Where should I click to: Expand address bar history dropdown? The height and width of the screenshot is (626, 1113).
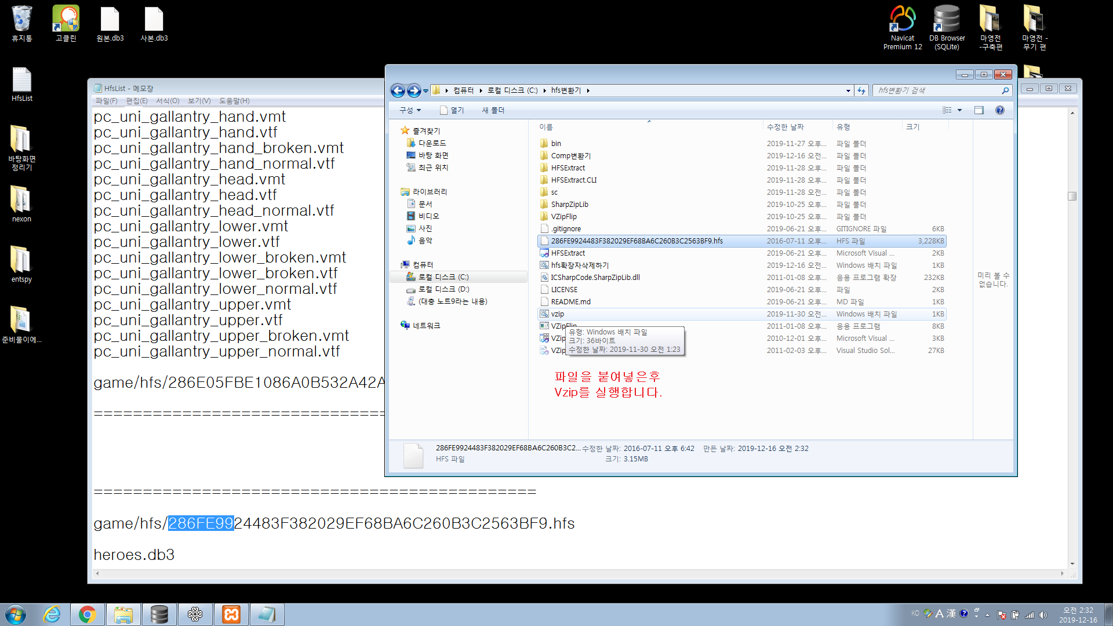point(848,90)
